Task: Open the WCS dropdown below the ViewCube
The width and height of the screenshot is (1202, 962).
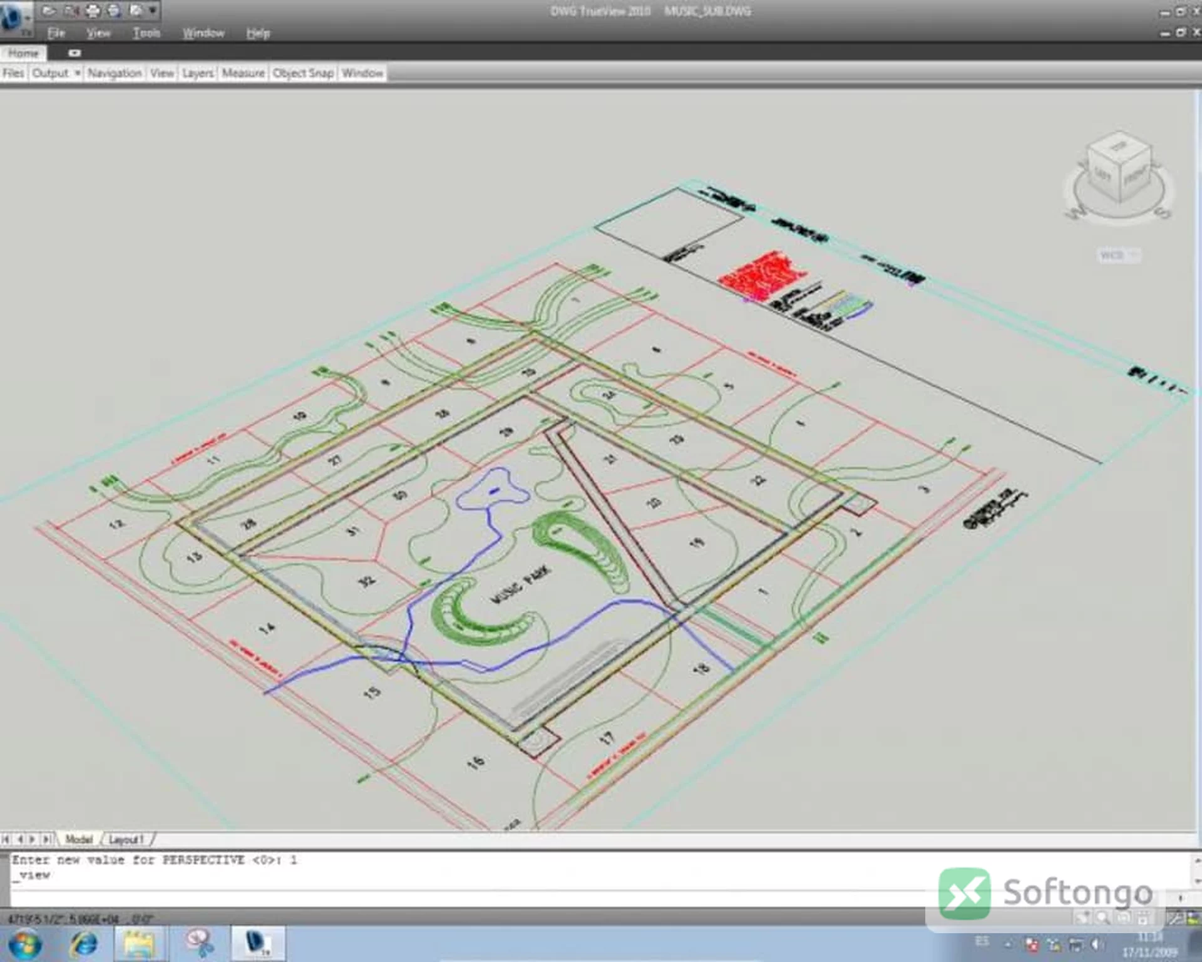Action: click(1119, 256)
